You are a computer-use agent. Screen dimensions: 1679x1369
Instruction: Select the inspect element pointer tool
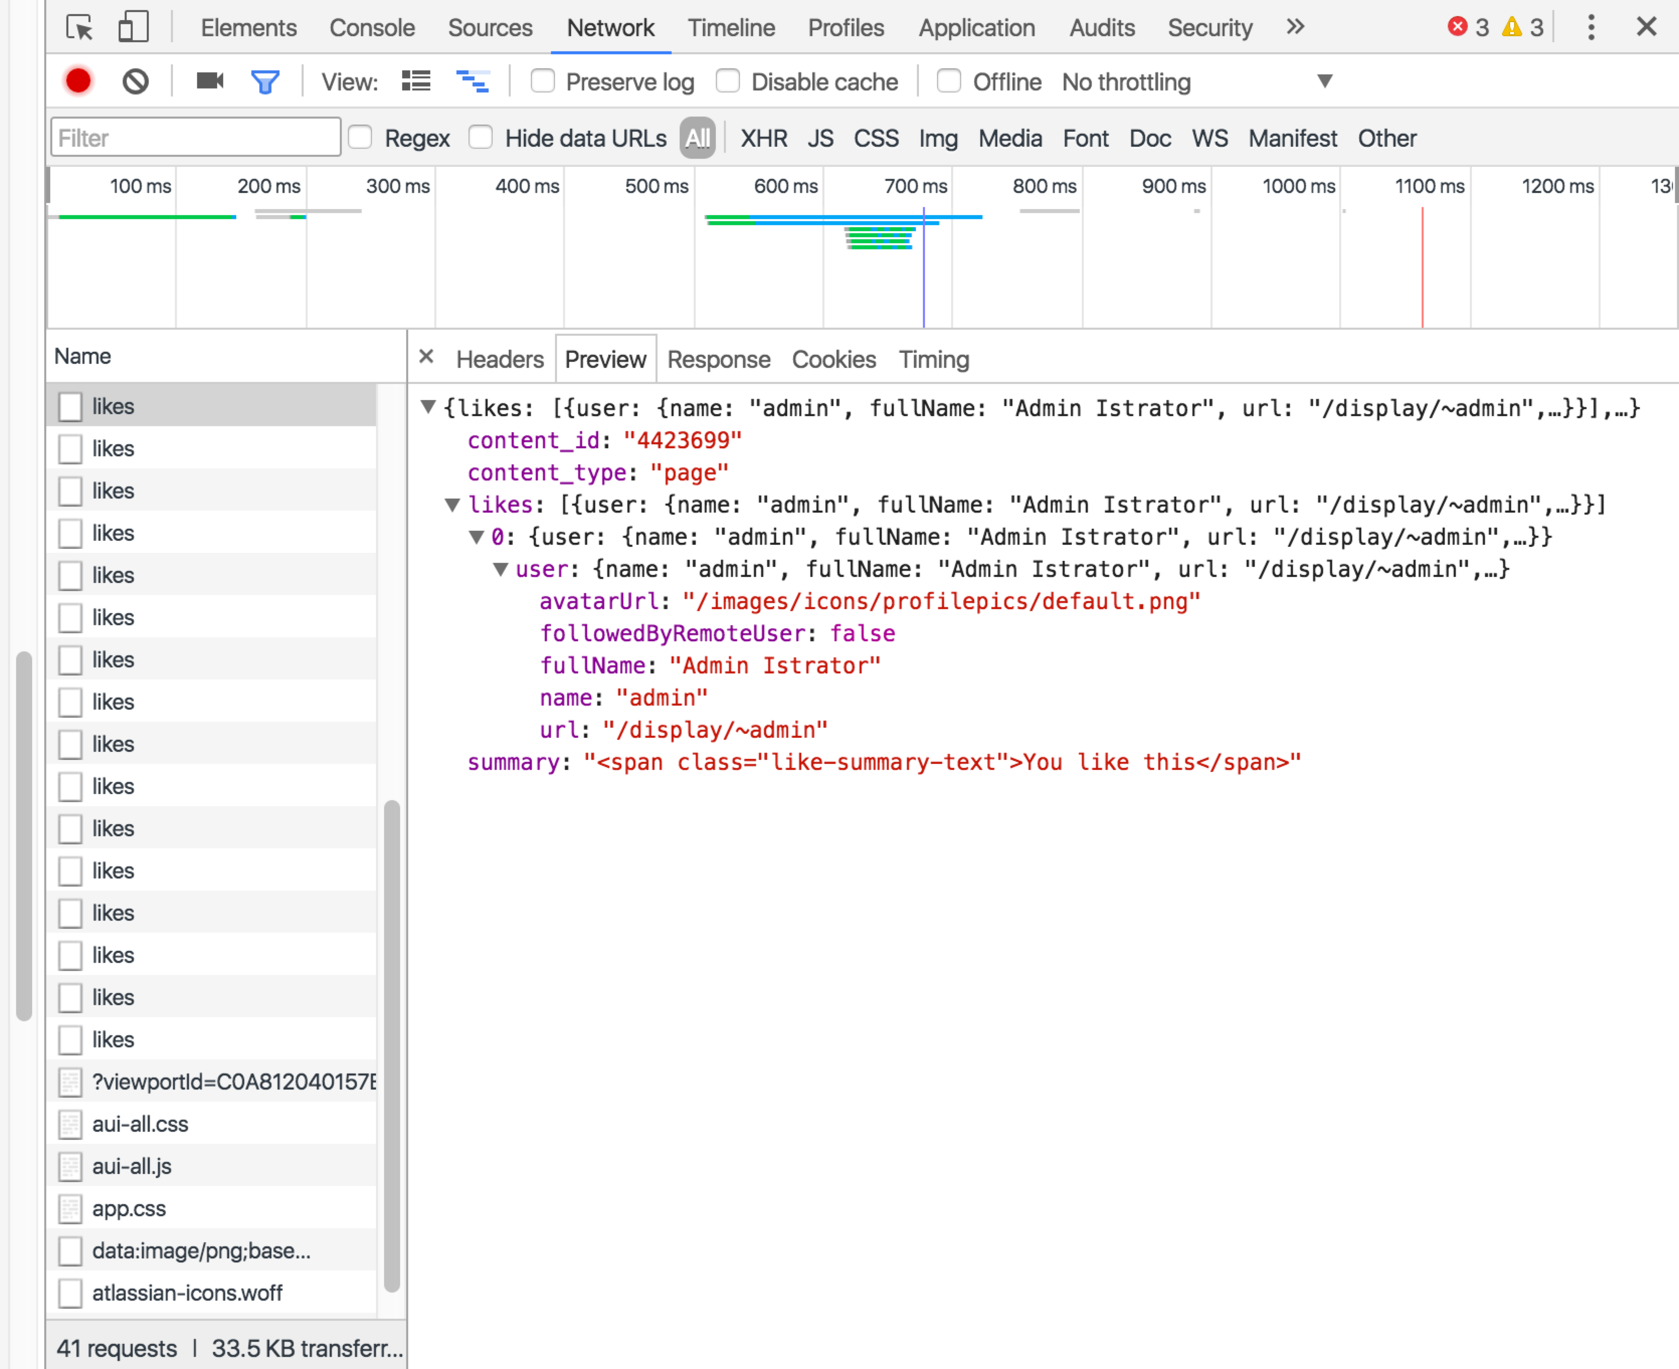(x=79, y=28)
